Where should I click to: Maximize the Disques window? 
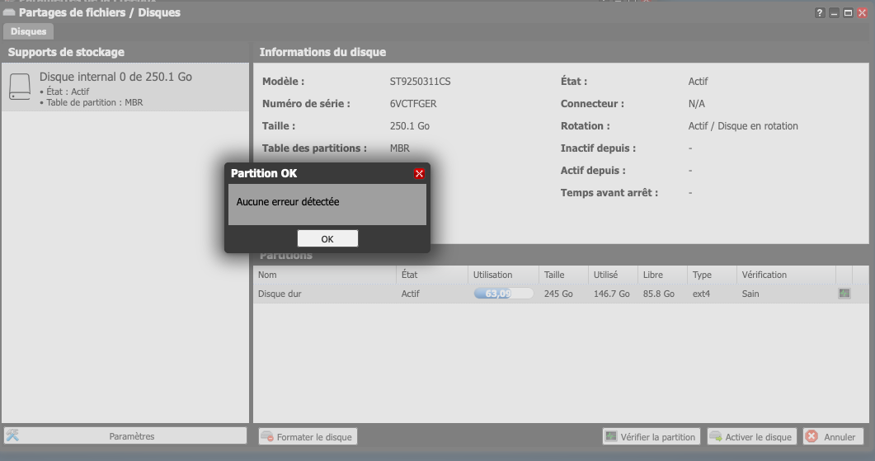point(849,13)
